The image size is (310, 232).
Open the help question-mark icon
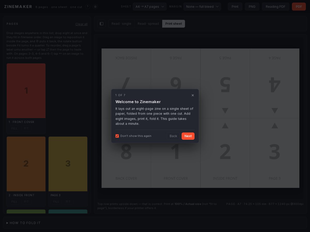click(x=88, y=7)
